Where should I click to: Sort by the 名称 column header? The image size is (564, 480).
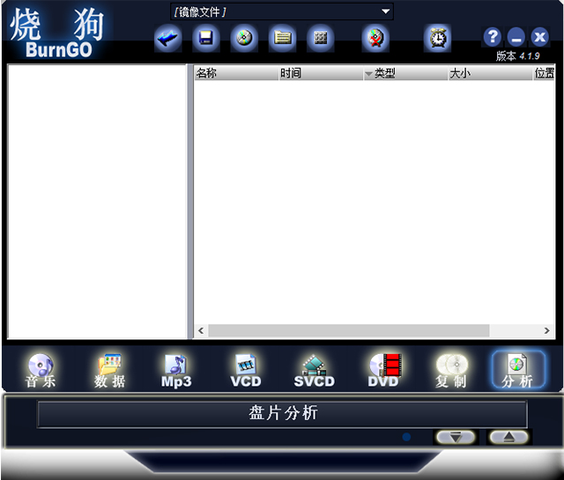236,73
